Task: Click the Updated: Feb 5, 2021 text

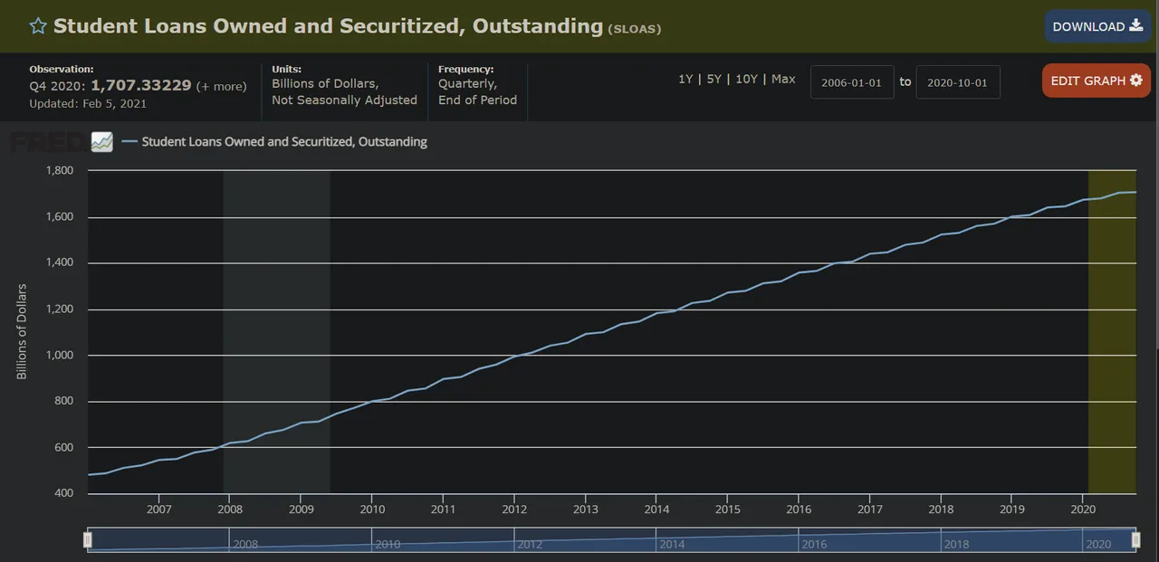Action: [x=88, y=103]
